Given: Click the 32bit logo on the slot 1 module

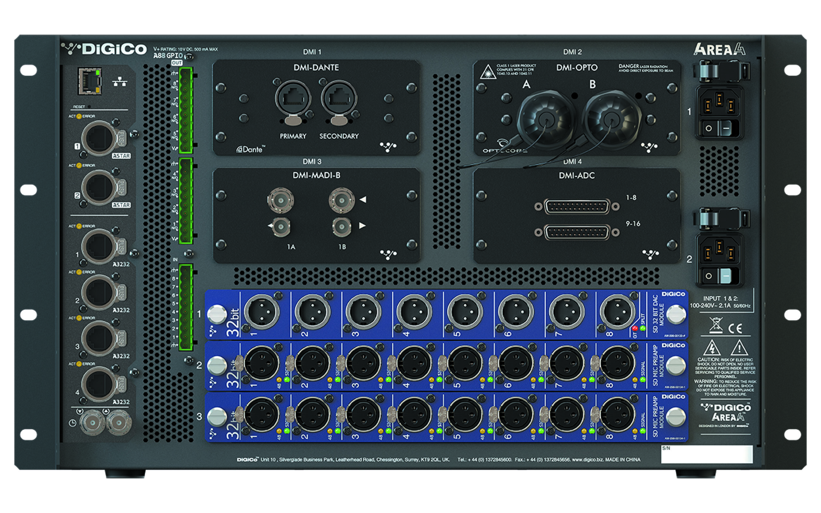Looking at the screenshot, I should (x=233, y=322).
